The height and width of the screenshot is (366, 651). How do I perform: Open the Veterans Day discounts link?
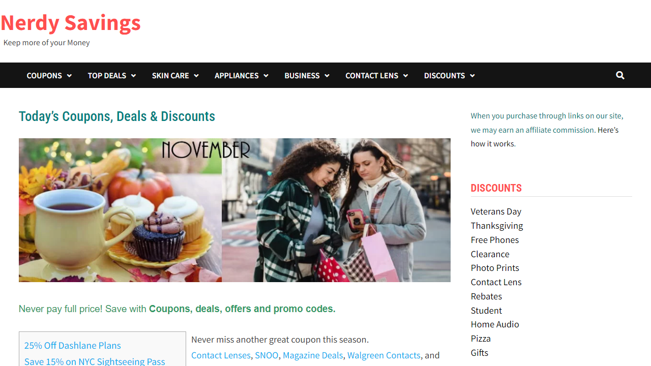[x=495, y=211]
